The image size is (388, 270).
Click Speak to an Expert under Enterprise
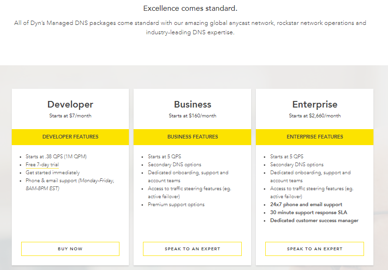[315, 249]
